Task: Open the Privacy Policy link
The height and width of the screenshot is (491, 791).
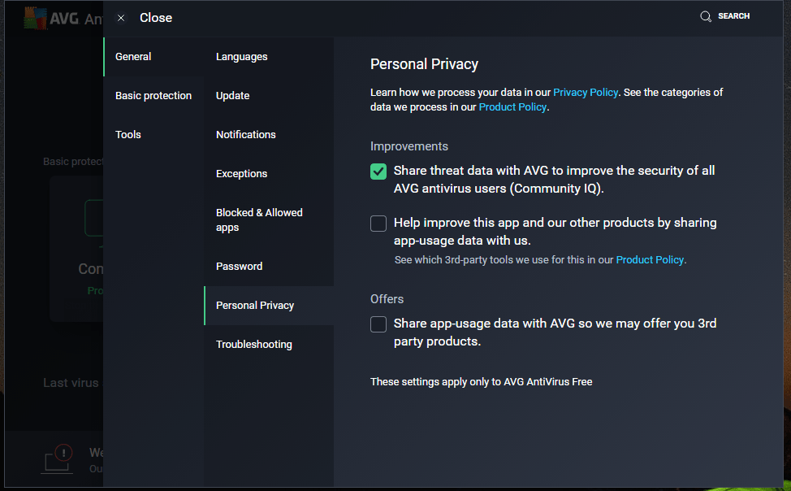Action: point(586,93)
